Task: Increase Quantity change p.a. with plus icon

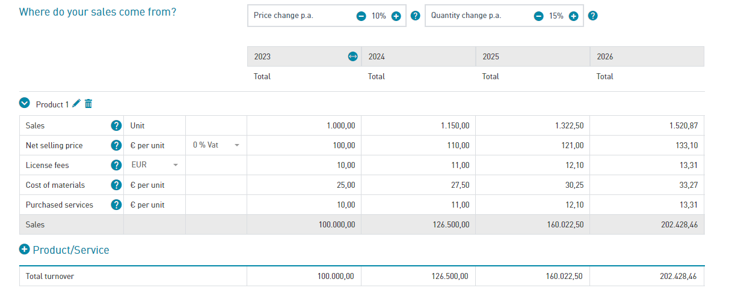Action: tap(573, 16)
